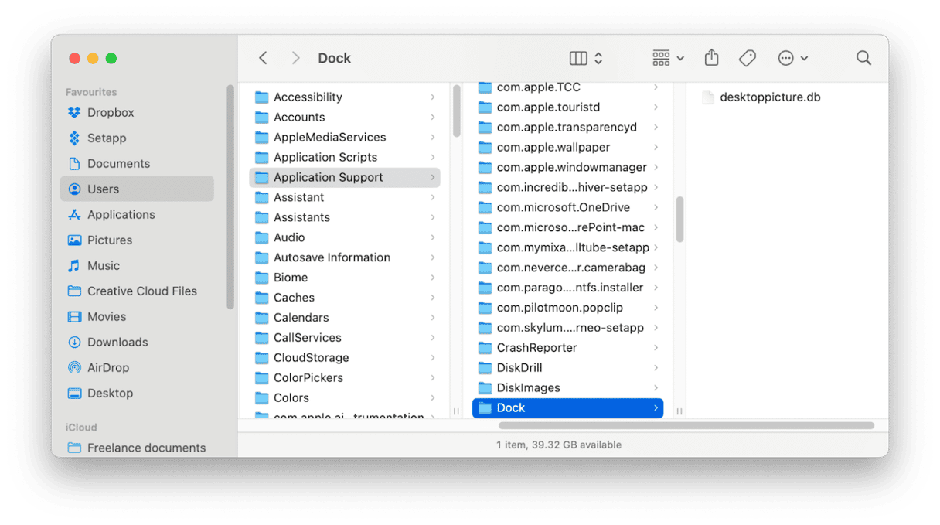
Task: Select the CrashReporter folder
Action: [x=536, y=347]
